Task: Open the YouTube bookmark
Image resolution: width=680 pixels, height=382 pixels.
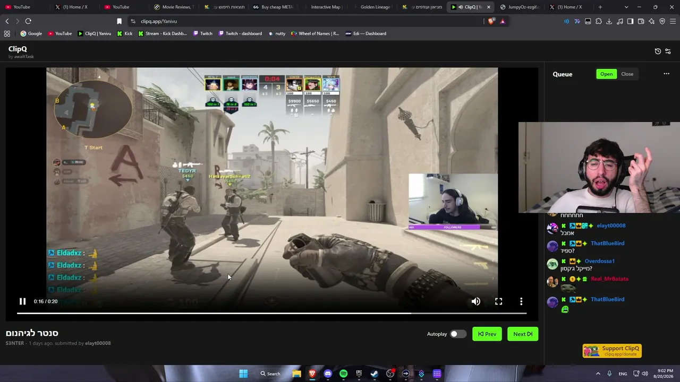Action: click(59, 33)
